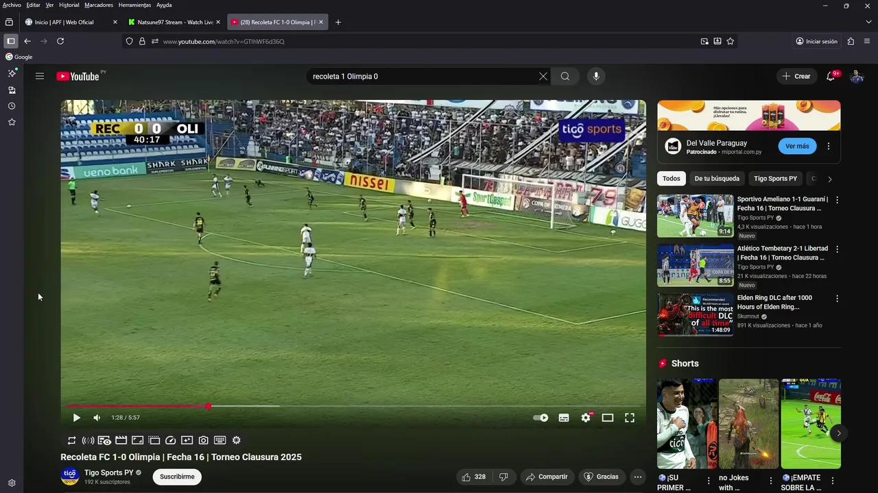
Task: Click Iniciar sesión in the toolbar
Action: coord(816,41)
